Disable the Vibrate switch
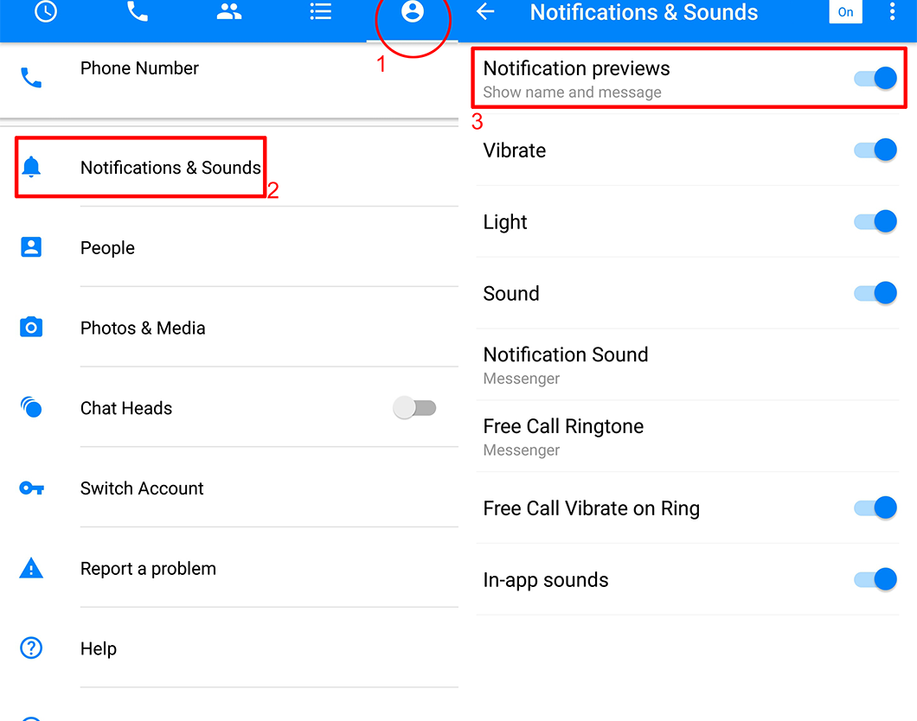Image resolution: width=917 pixels, height=721 pixels. click(x=875, y=150)
